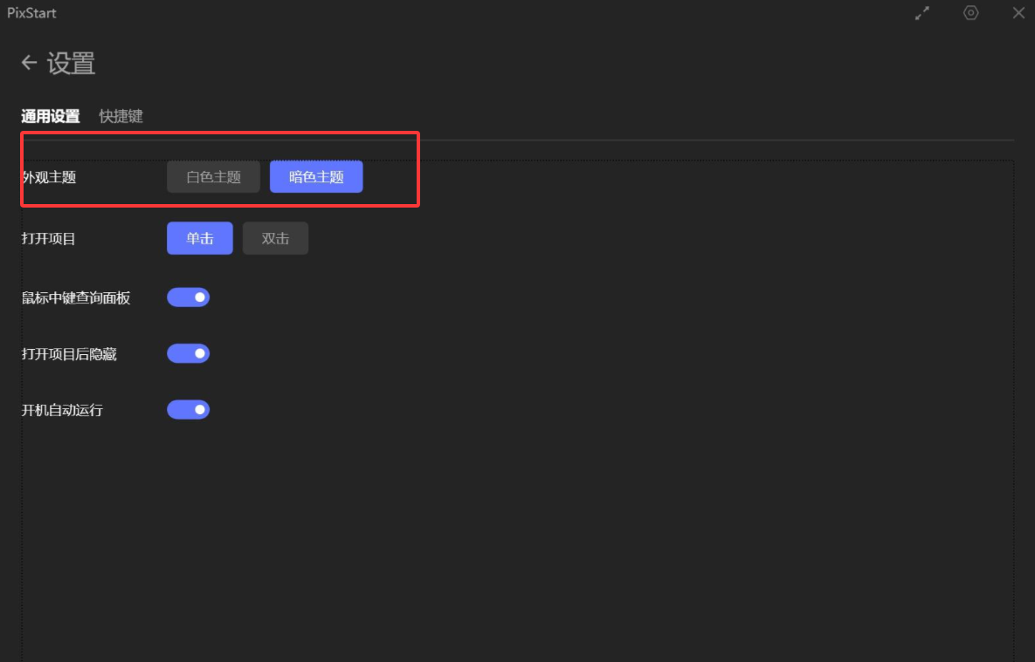Turn off the 开机自动运行 switch

point(189,409)
